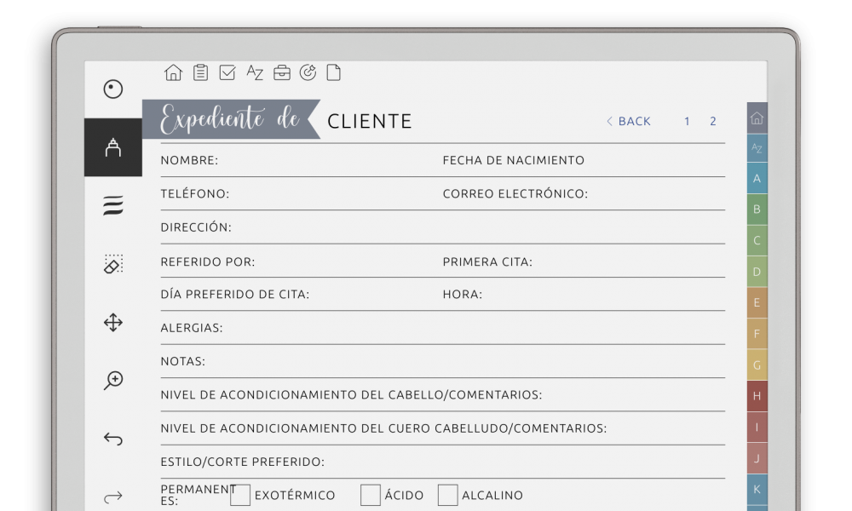
Task: Switch to letter J tab
Action: pyautogui.click(x=757, y=458)
